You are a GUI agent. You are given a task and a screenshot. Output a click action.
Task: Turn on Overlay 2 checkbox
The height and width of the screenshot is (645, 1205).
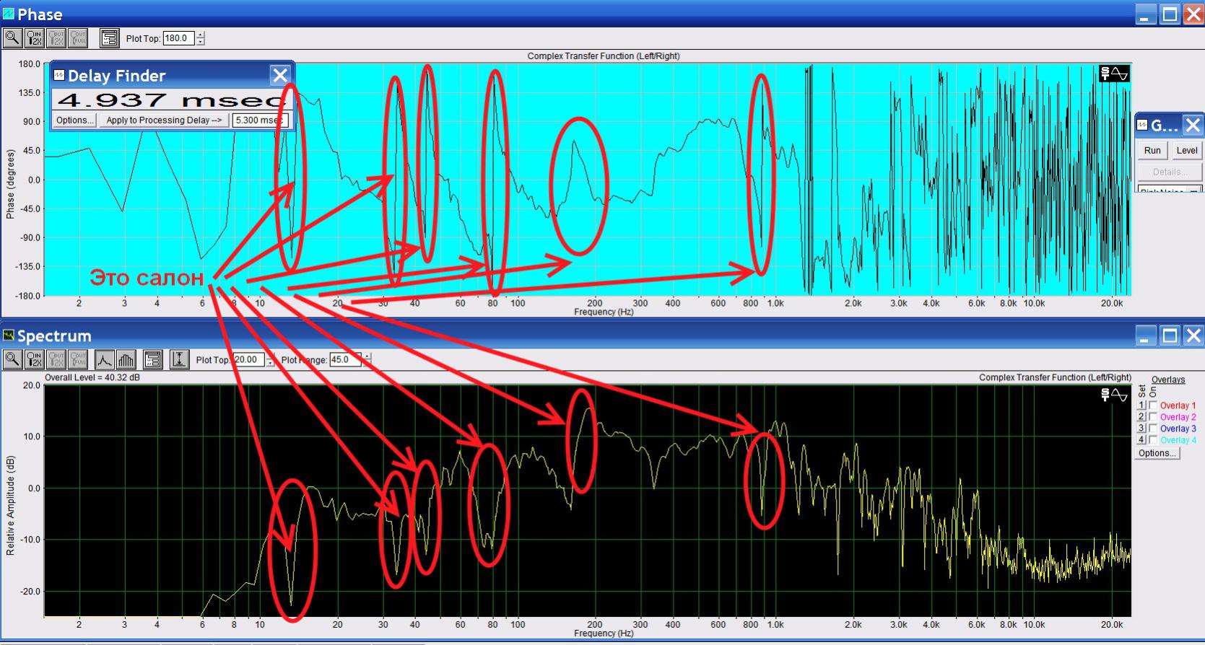click(1153, 417)
